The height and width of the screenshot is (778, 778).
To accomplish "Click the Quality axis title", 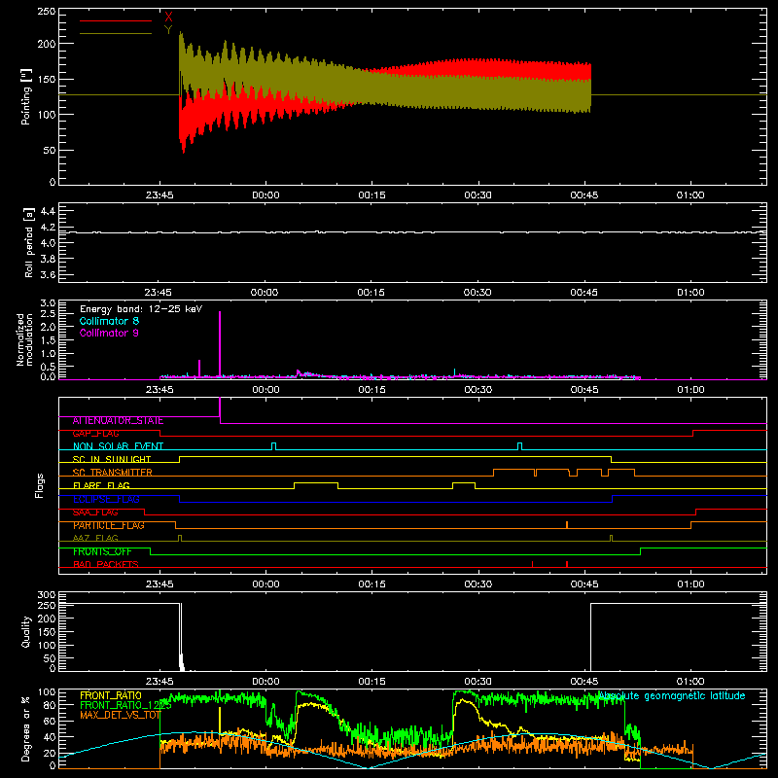I will [26, 631].
